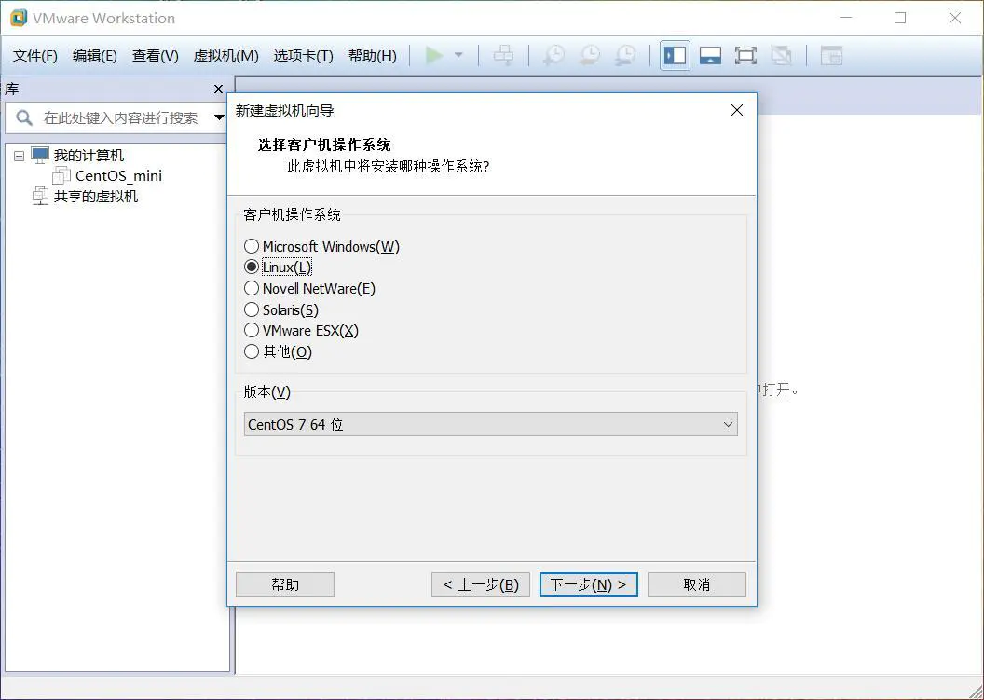Toggle the show library sidebar icon
The image size is (984, 700).
(676, 55)
